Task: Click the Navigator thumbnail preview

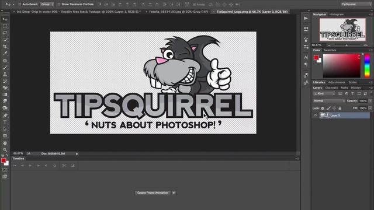Action: tap(342, 30)
